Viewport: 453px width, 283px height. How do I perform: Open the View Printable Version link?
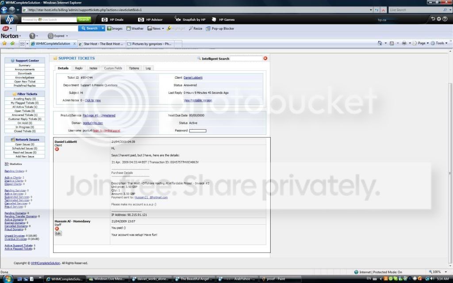pyautogui.click(x=198, y=100)
